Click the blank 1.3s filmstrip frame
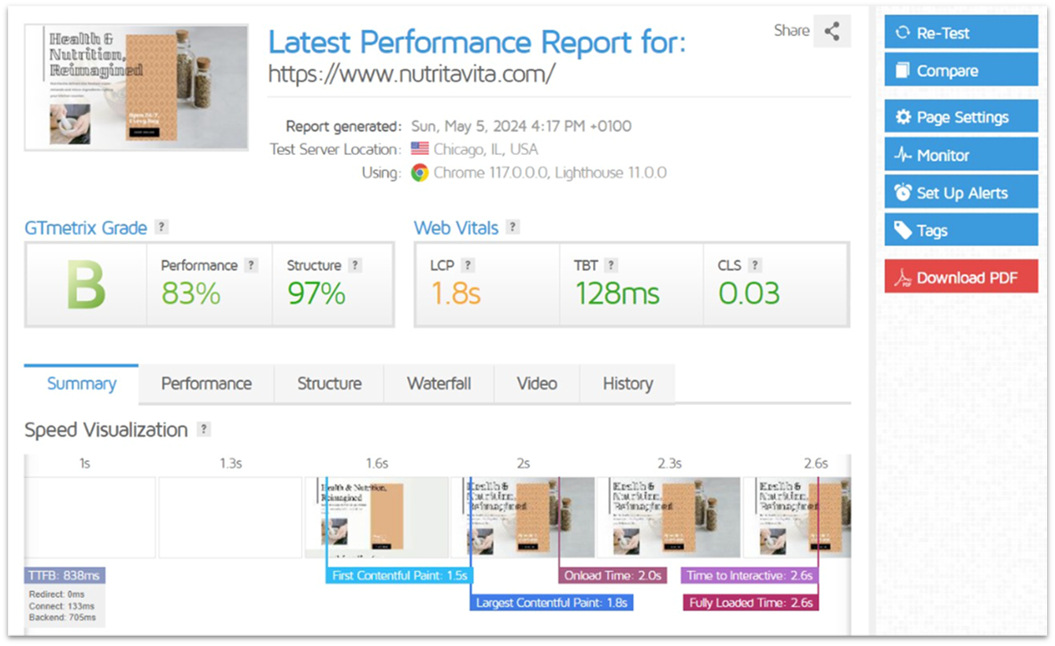1055x646 pixels. [230, 517]
